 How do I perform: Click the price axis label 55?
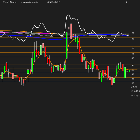133,66
